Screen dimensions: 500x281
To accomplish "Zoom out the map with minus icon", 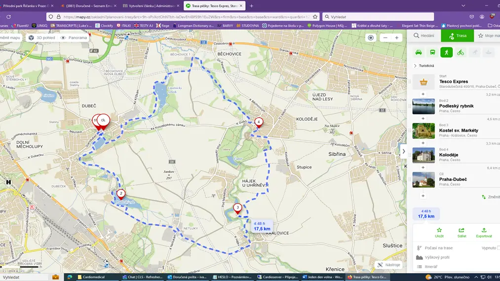I will tap(385, 37).
